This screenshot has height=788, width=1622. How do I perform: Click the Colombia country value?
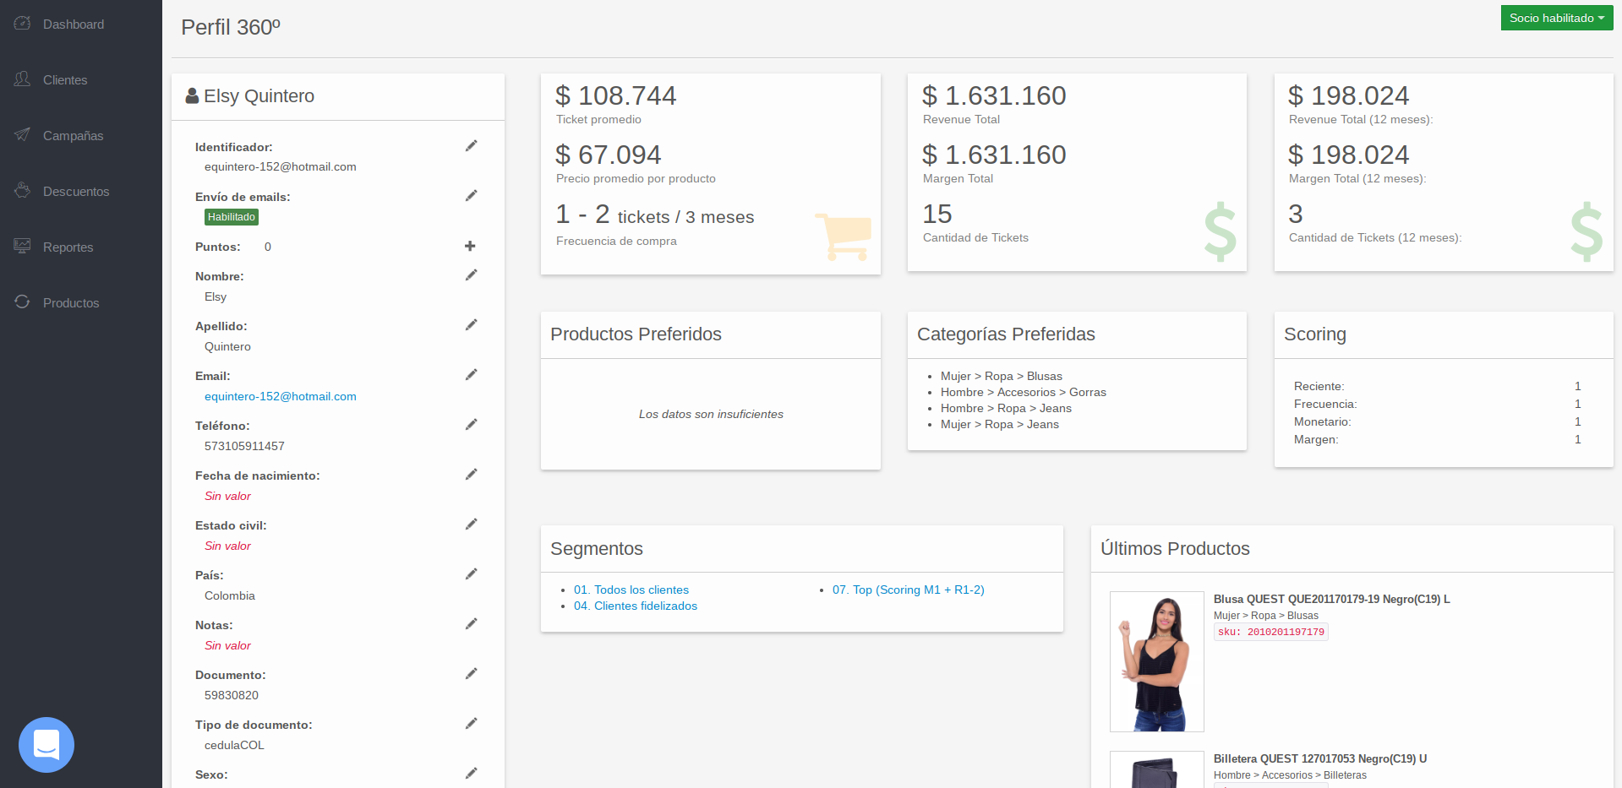tap(230, 595)
